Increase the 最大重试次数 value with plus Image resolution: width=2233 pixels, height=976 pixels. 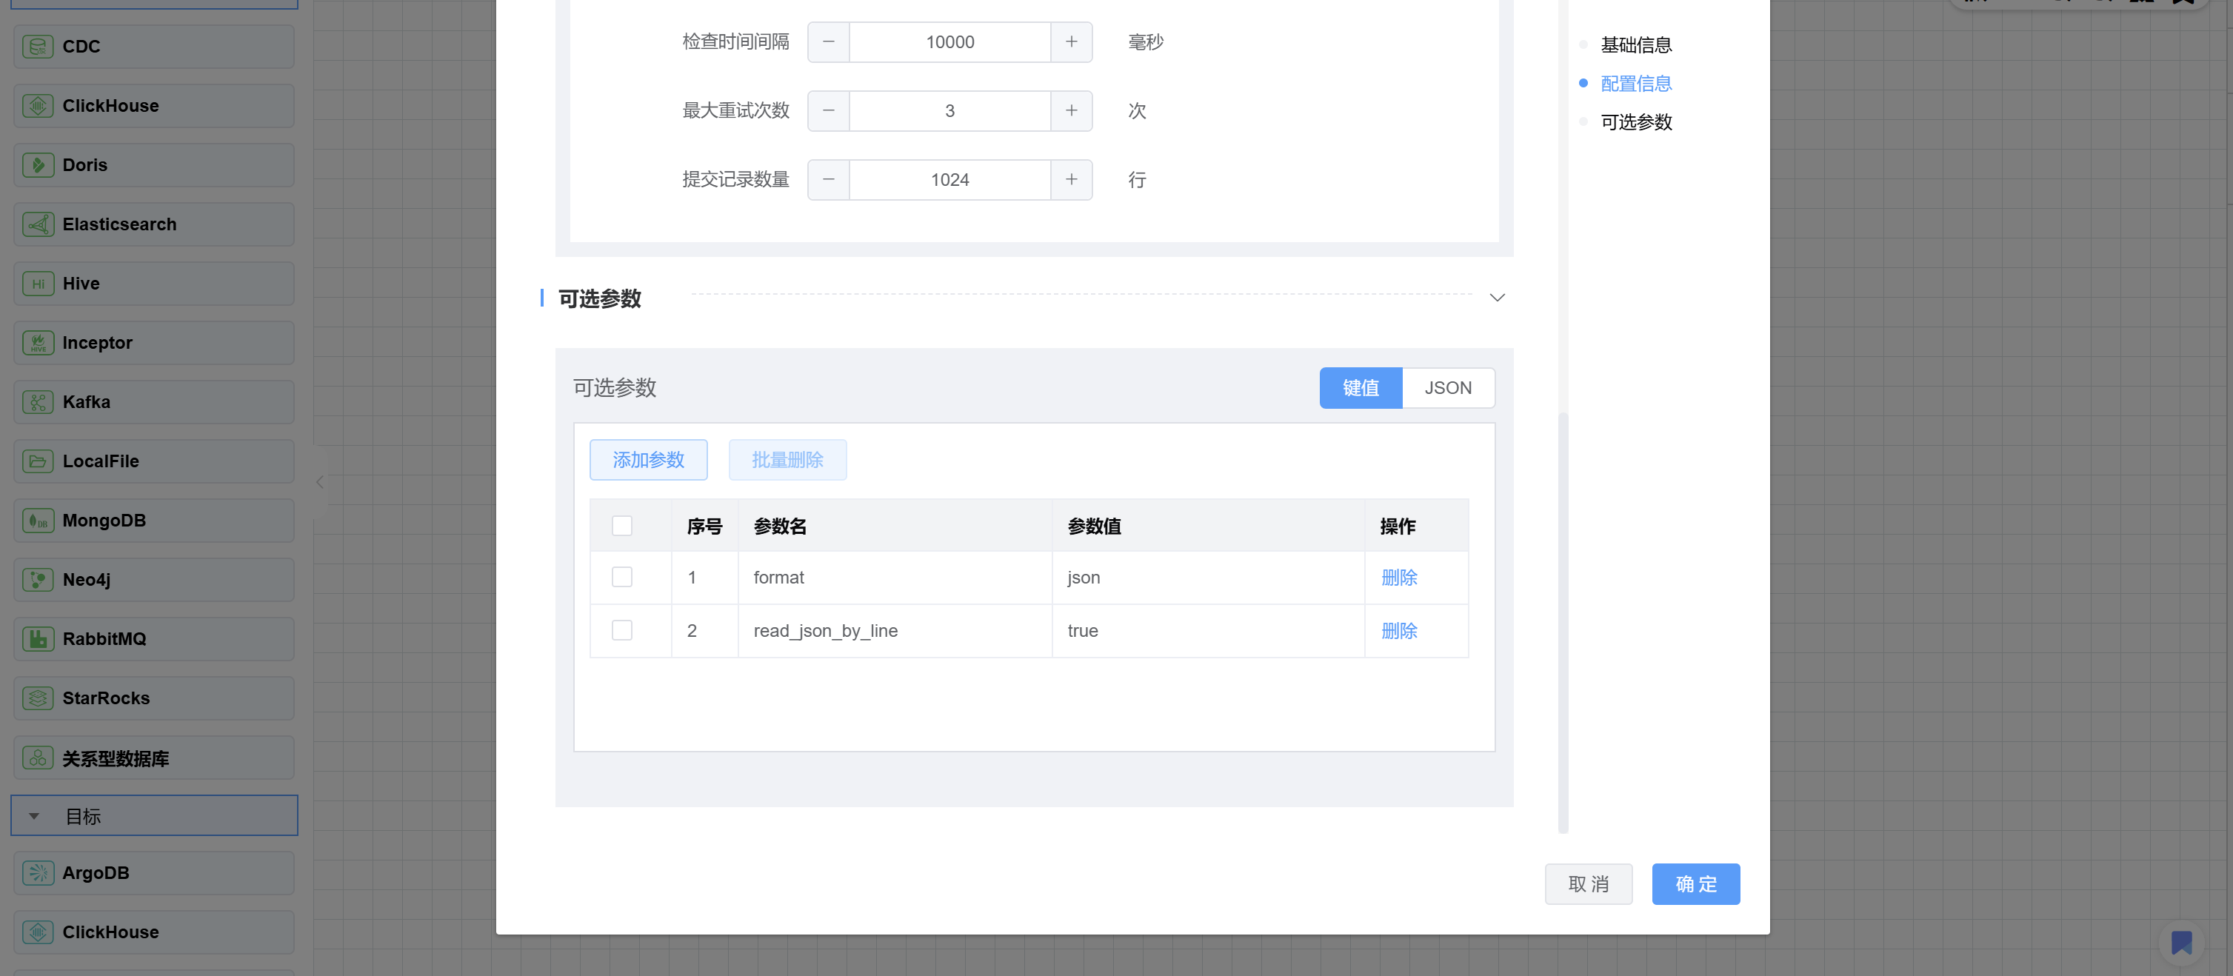[1072, 111]
